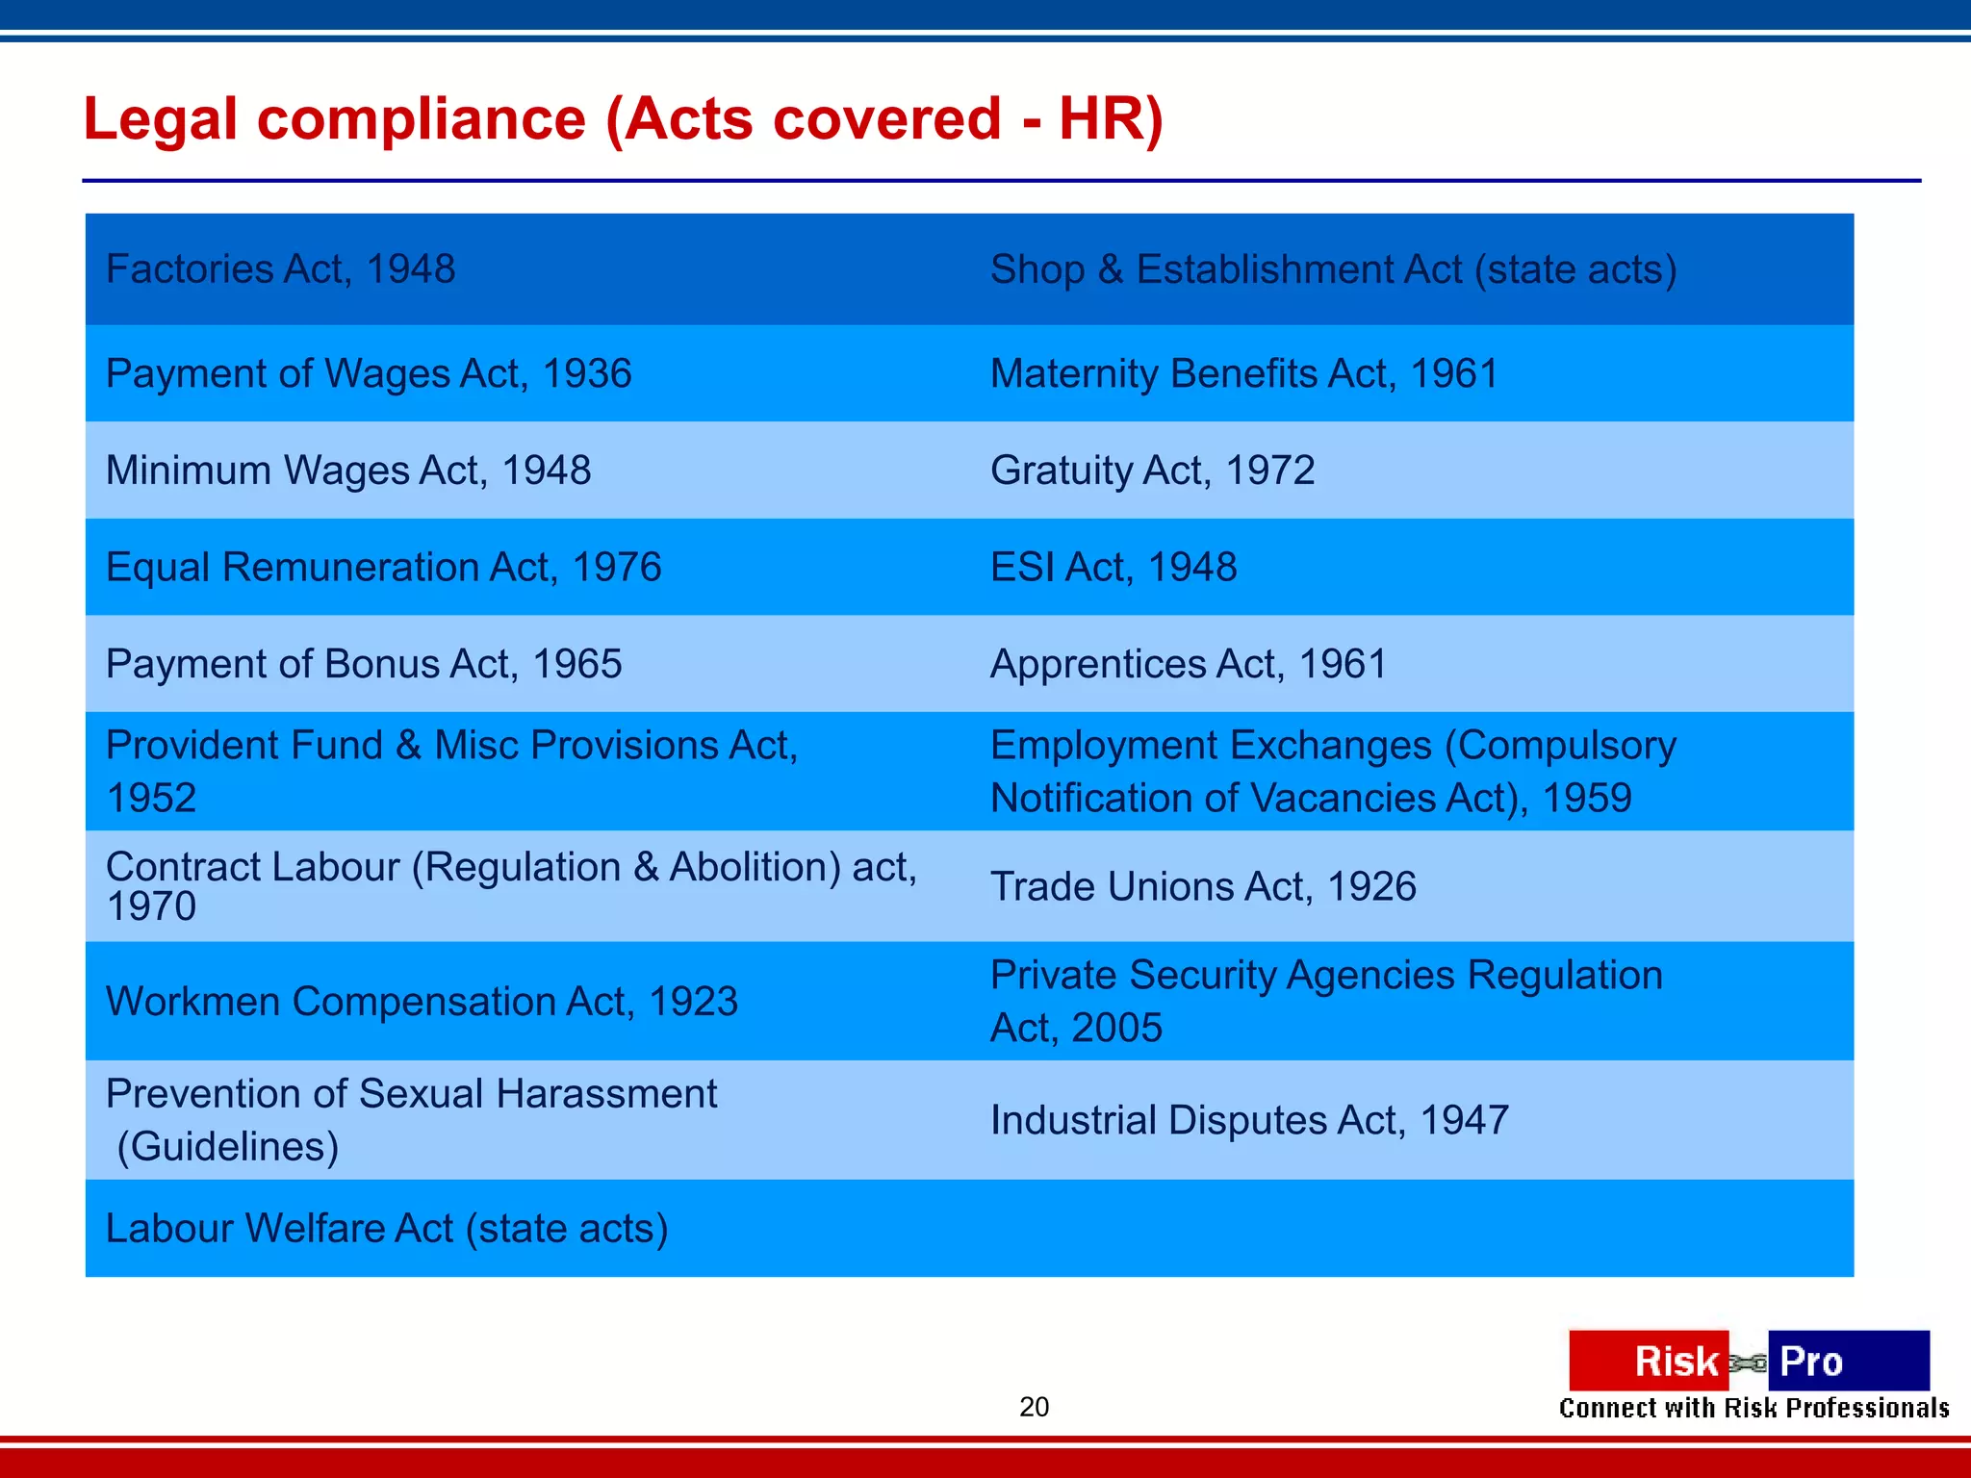
Task: Click 'Minimum Wages Act, 1948'
Action: [348, 471]
